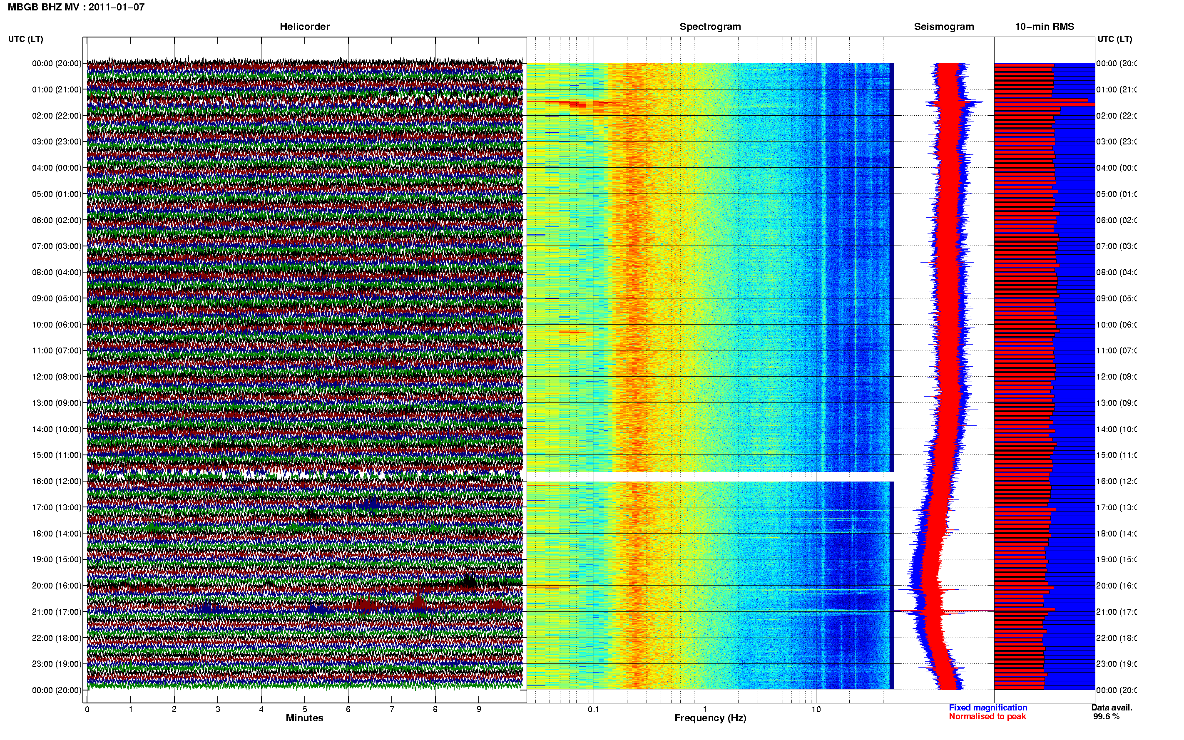The width and height of the screenshot is (1184, 740).
Task: Click left axis time label 21:00 (17:00)
Action: coord(57,612)
